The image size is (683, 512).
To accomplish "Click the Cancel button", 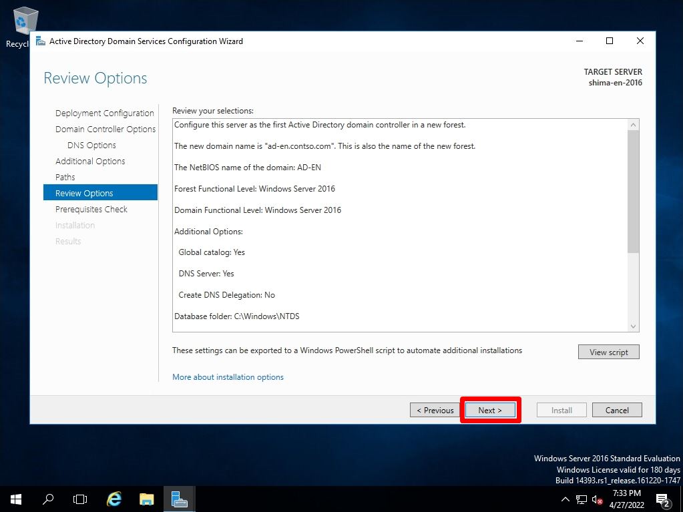I will coord(617,410).
